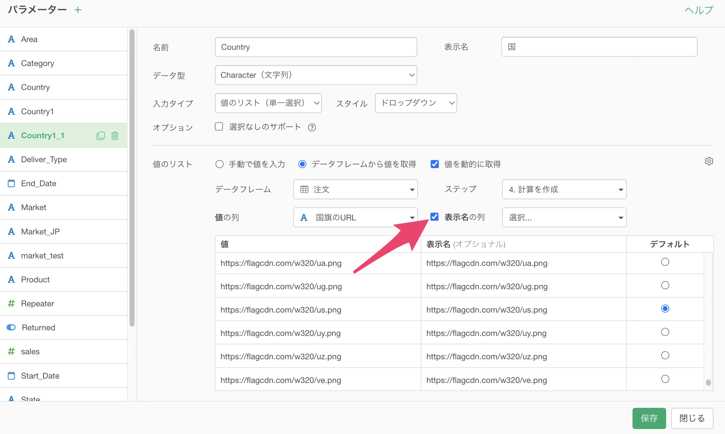Select market_test parameter in list
725x434 pixels.
point(64,255)
